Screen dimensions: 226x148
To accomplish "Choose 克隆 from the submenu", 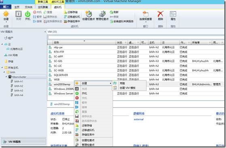I will [129, 83].
